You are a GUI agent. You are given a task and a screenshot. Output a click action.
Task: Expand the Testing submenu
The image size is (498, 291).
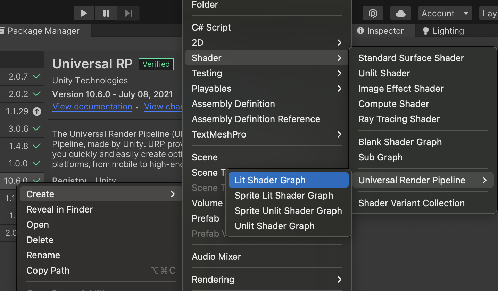point(267,73)
